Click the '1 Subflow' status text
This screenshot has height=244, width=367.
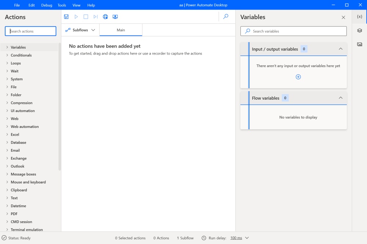185,238
